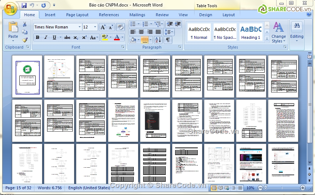Open line spacing options
315x195 pixels.
point(169,32)
